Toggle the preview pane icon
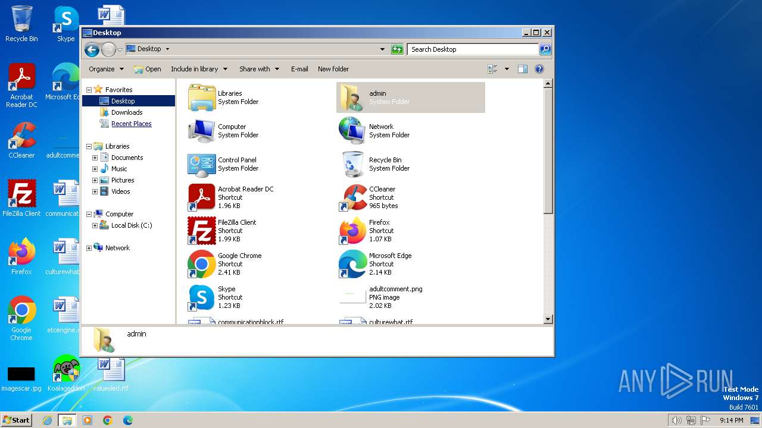The height and width of the screenshot is (428, 762). (x=522, y=69)
